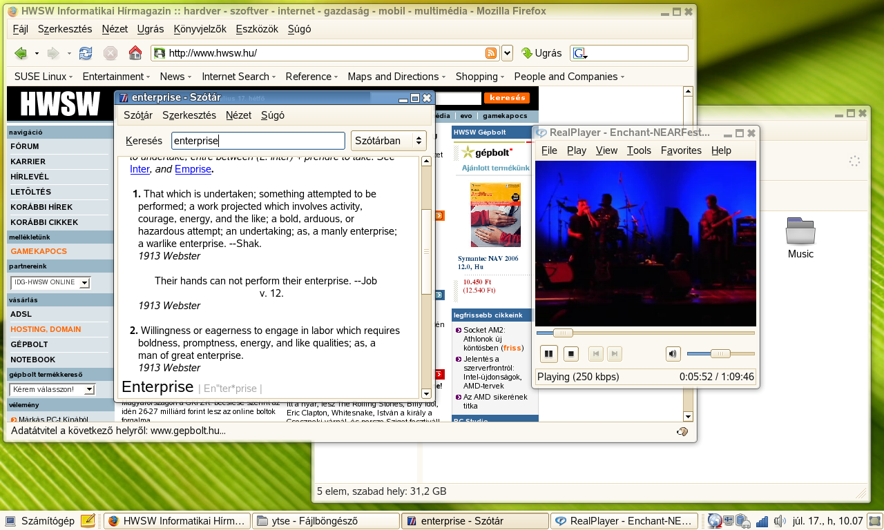Click the orange keresés button on HWSW
Screen dimensions: 884x530
point(507,98)
